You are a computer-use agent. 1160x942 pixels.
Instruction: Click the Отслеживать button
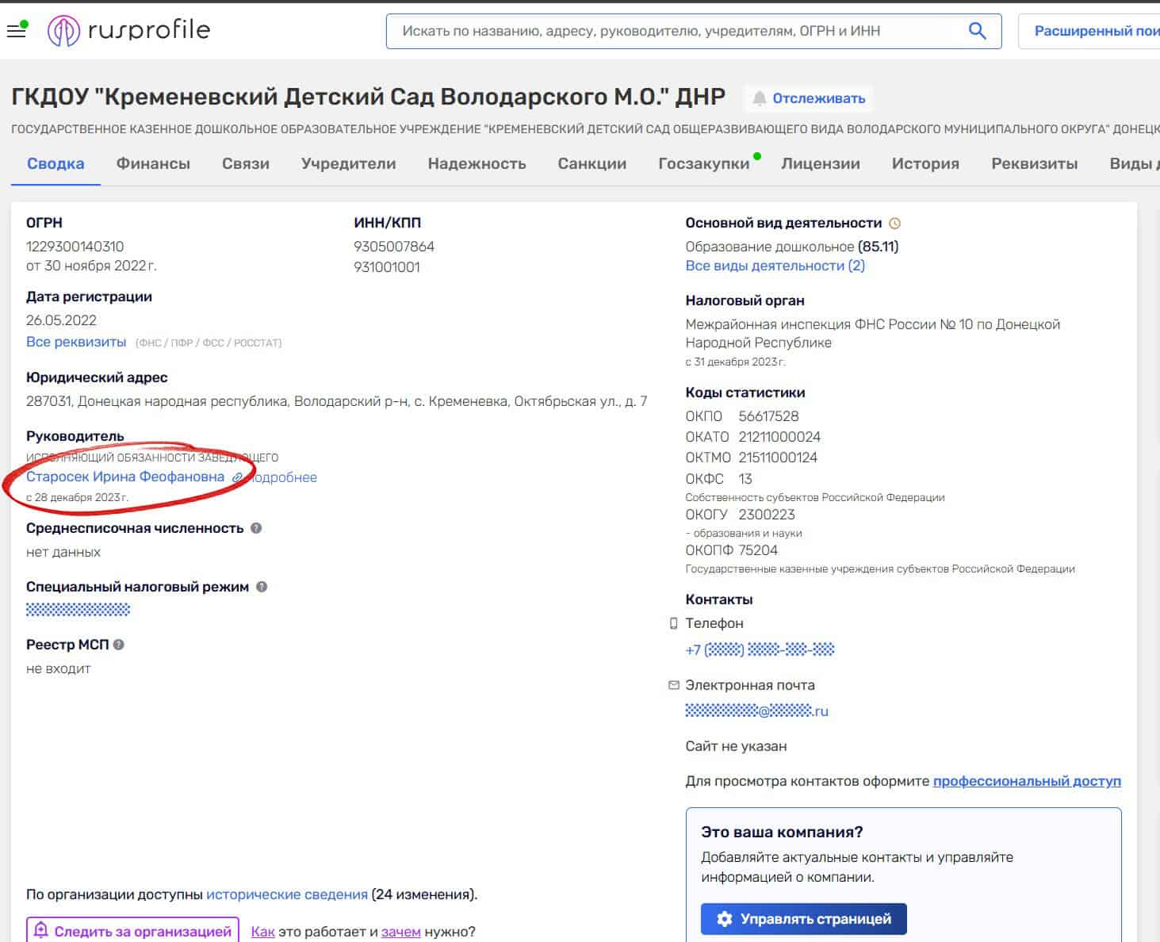(x=809, y=98)
